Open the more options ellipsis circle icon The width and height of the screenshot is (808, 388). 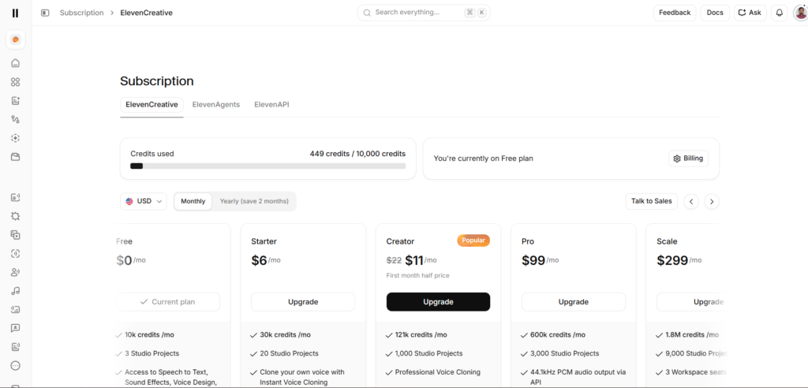point(16,366)
